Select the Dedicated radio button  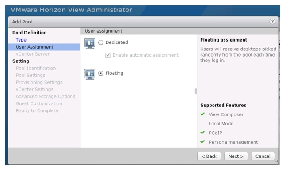click(x=101, y=42)
